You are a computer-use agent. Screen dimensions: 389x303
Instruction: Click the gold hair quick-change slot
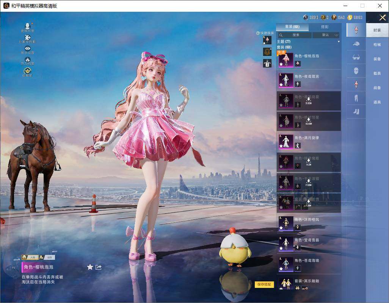click(x=267, y=52)
